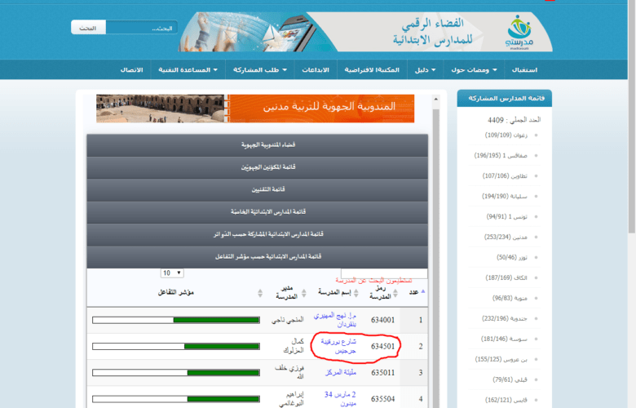Viewport: 636px width, 408px height.
Task: Go to the الاتصال contact menu item
Action: [x=130, y=70]
